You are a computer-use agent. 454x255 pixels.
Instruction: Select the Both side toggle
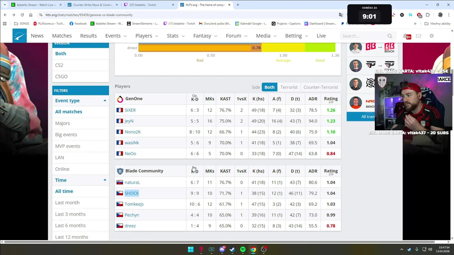[269, 87]
